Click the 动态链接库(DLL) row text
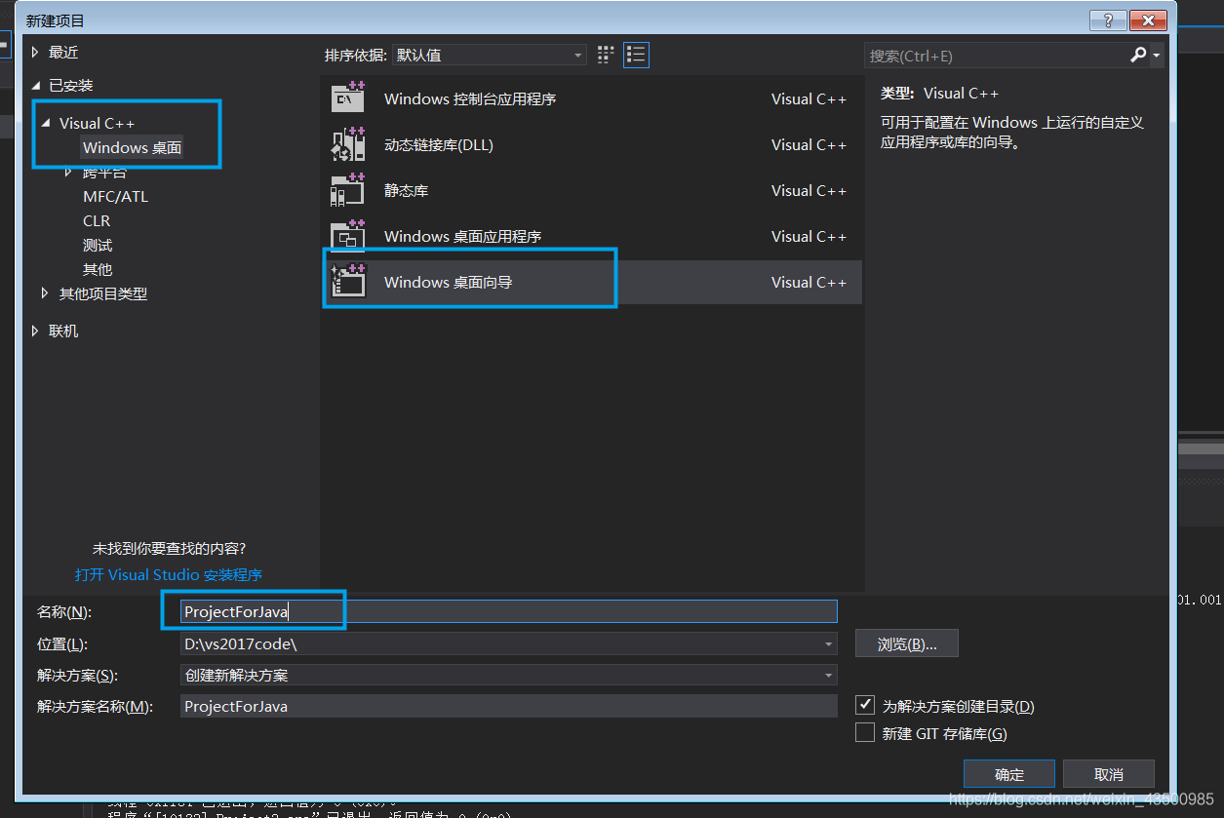 click(x=439, y=144)
